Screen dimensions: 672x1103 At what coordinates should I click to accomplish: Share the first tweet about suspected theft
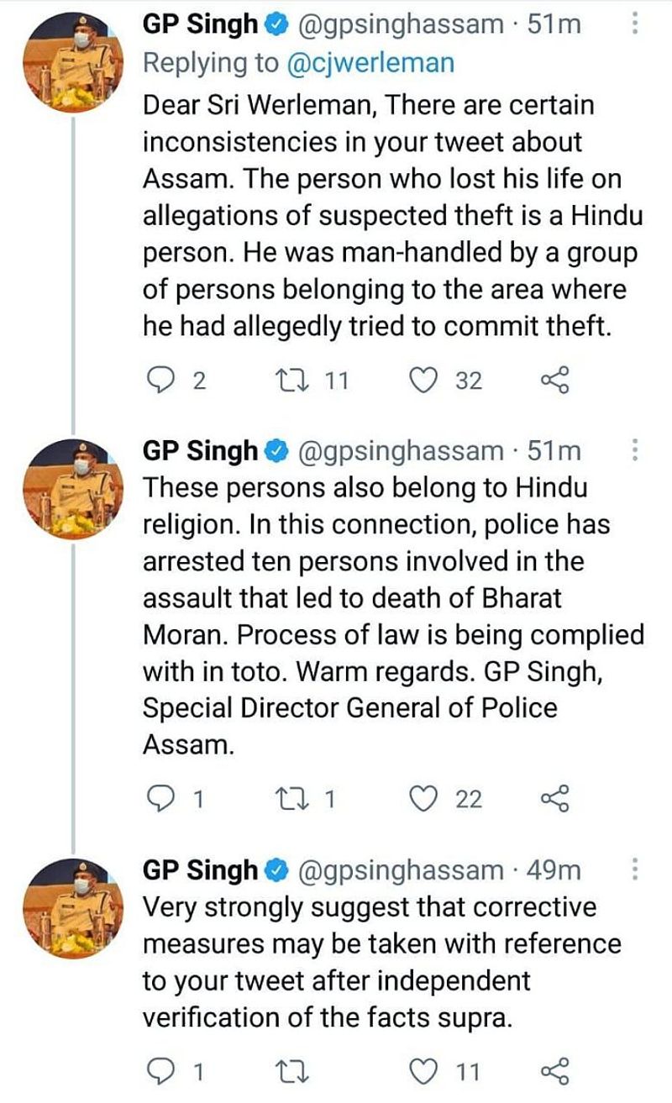[x=554, y=381]
